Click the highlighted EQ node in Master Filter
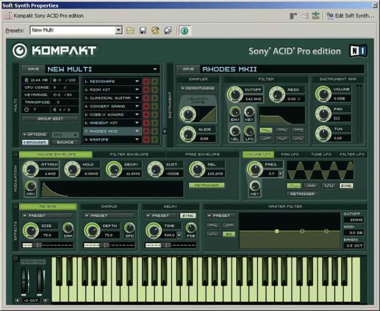This screenshot has width=380, height=311. (x=277, y=231)
